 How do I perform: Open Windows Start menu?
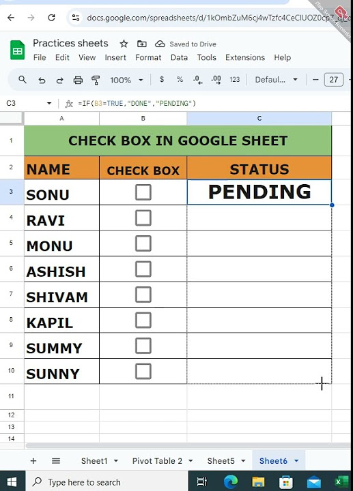(x=12, y=481)
